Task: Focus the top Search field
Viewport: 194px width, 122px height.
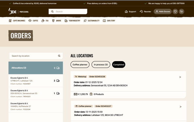Action: point(68,11)
